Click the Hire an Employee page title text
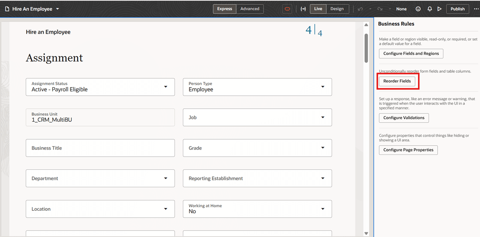This screenshot has width=480, height=237. (48, 32)
